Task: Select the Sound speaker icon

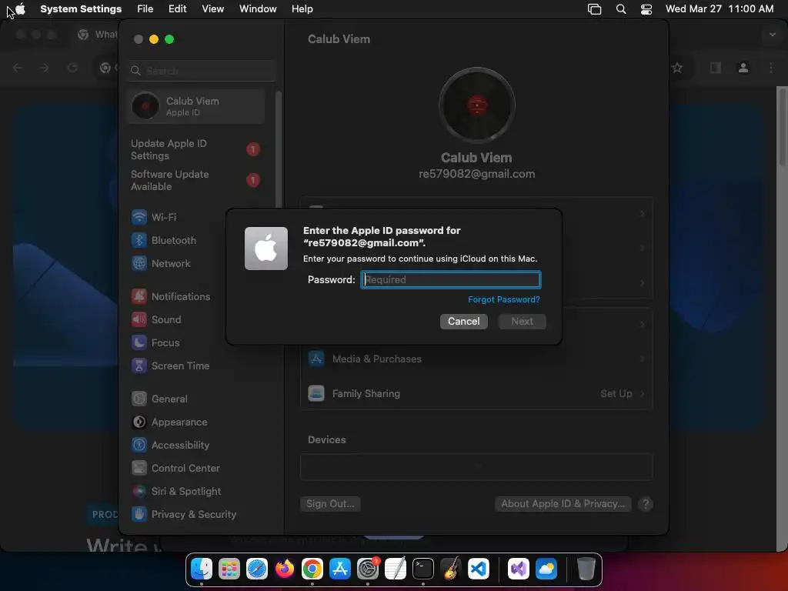Action: coord(139,319)
